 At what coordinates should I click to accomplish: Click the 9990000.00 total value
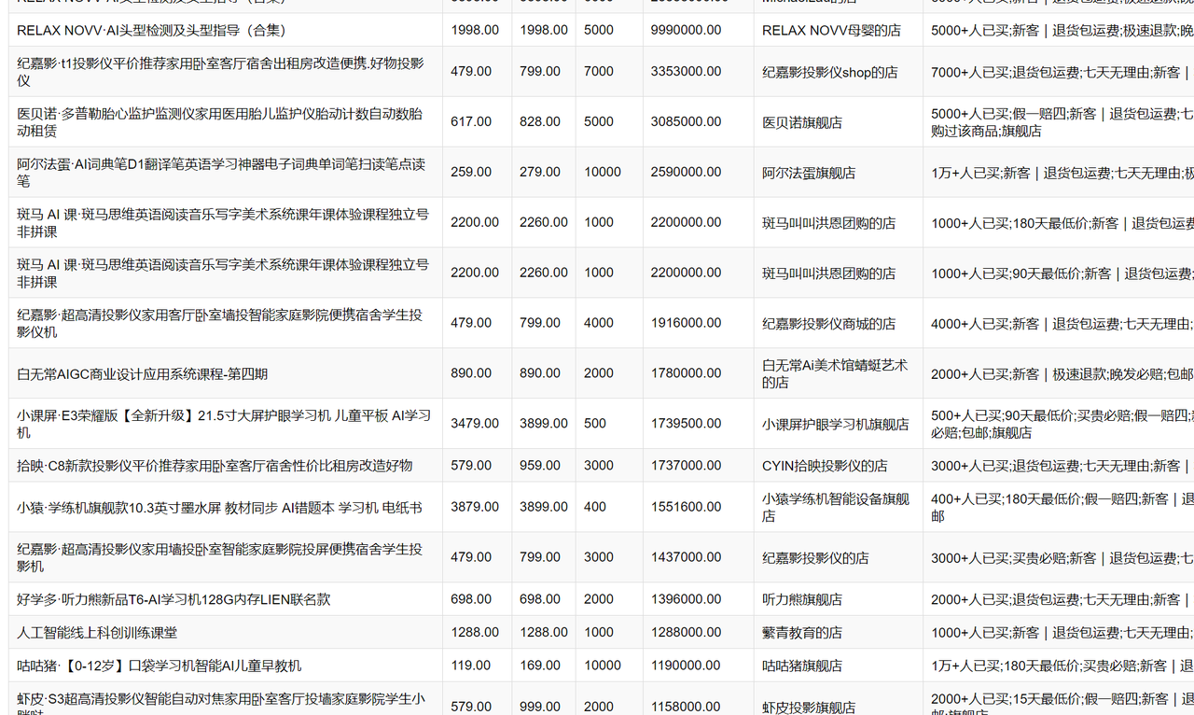click(x=686, y=30)
